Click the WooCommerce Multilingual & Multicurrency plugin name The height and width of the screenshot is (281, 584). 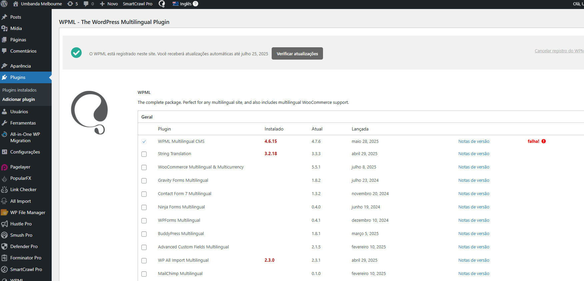pos(201,167)
